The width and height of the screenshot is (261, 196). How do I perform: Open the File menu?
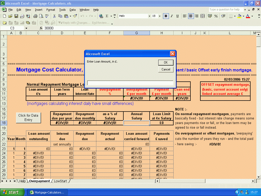point(10,10)
